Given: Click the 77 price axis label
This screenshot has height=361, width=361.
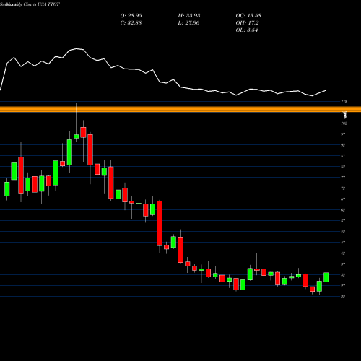Looking at the screenshot, I should click(x=343, y=178).
